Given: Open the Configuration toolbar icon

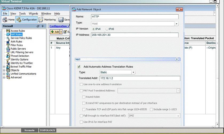Looking at the screenshot, I should pos(19,20).
